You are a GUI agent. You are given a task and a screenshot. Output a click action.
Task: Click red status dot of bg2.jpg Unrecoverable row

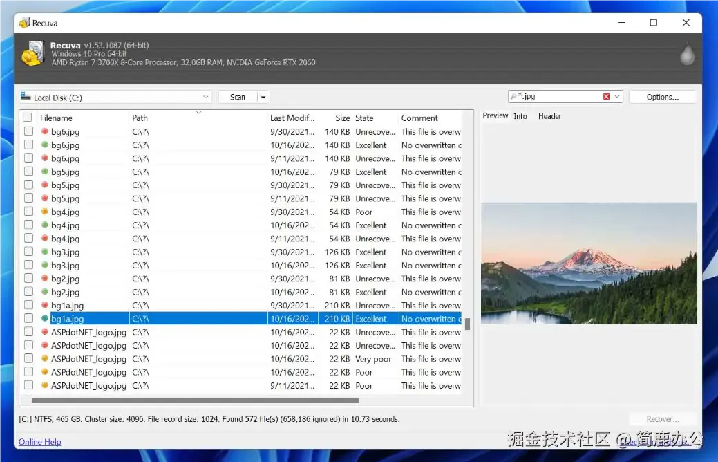[45, 278]
